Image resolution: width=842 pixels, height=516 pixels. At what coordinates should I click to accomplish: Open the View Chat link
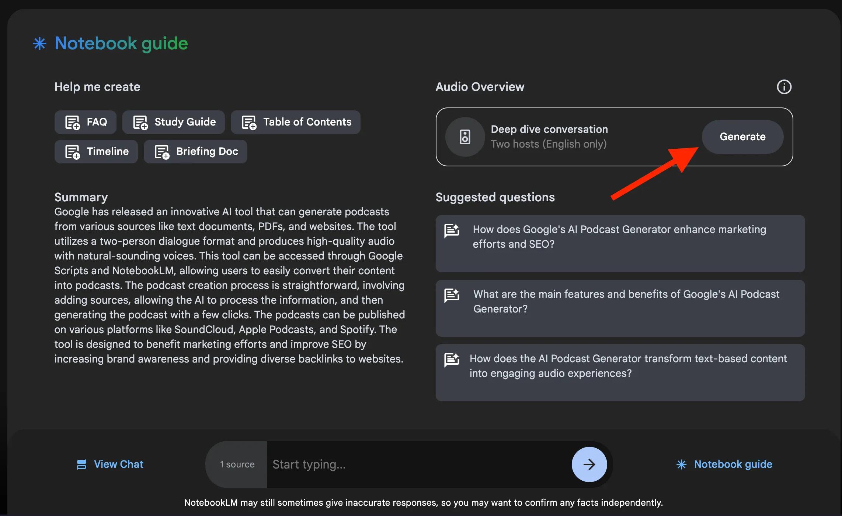click(110, 464)
